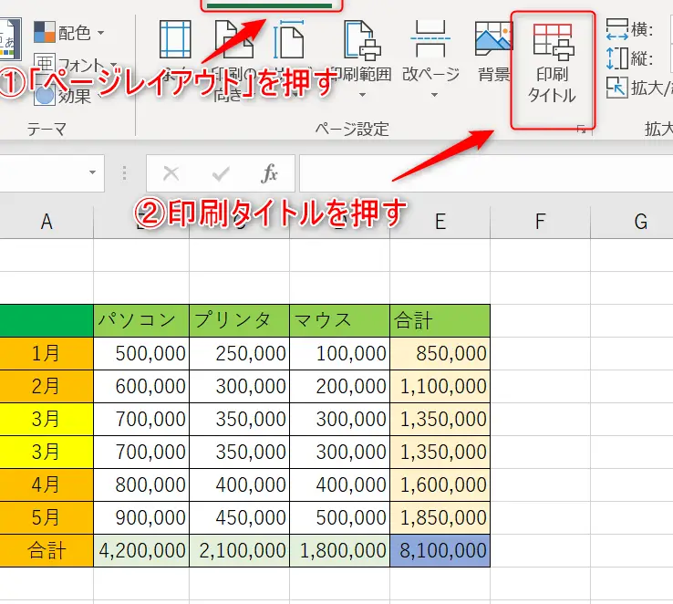Screen dimensions: 673x604
Task: Click cell with value 100,000
Action: [339, 354]
